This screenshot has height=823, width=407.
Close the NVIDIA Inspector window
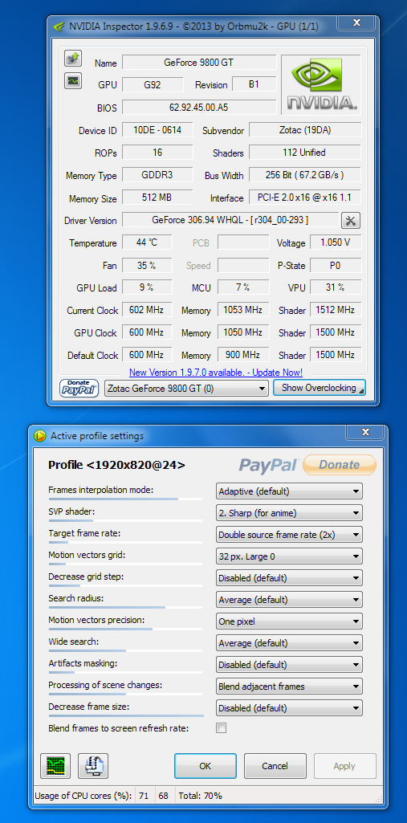click(x=356, y=23)
